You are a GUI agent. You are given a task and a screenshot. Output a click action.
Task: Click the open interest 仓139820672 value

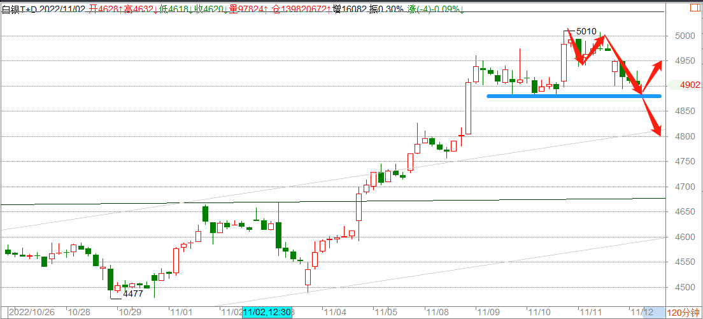click(301, 9)
